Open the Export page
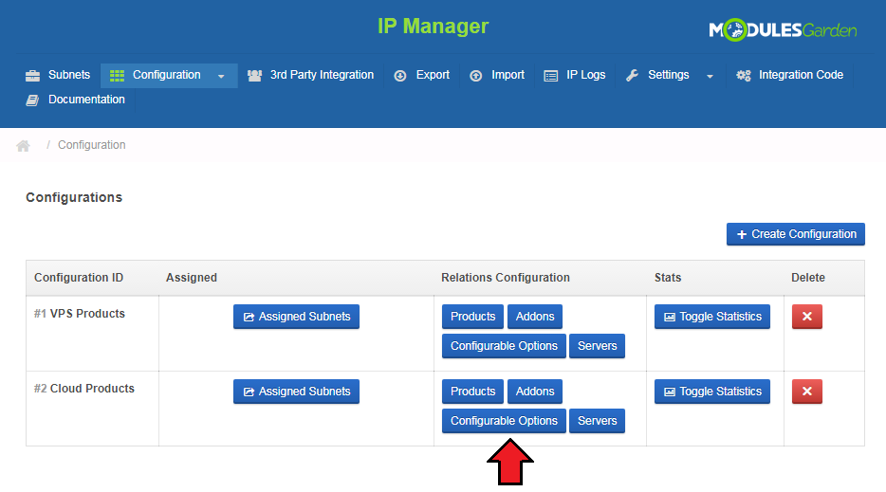The height and width of the screenshot is (492, 886). pyautogui.click(x=421, y=75)
